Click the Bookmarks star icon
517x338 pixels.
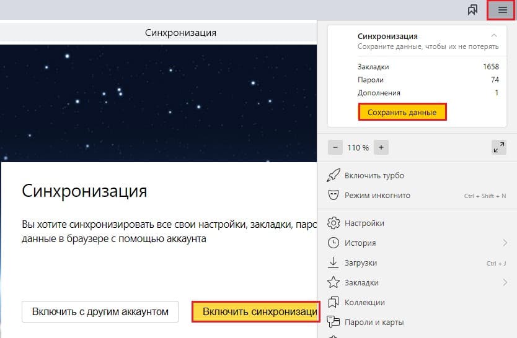[x=334, y=282]
